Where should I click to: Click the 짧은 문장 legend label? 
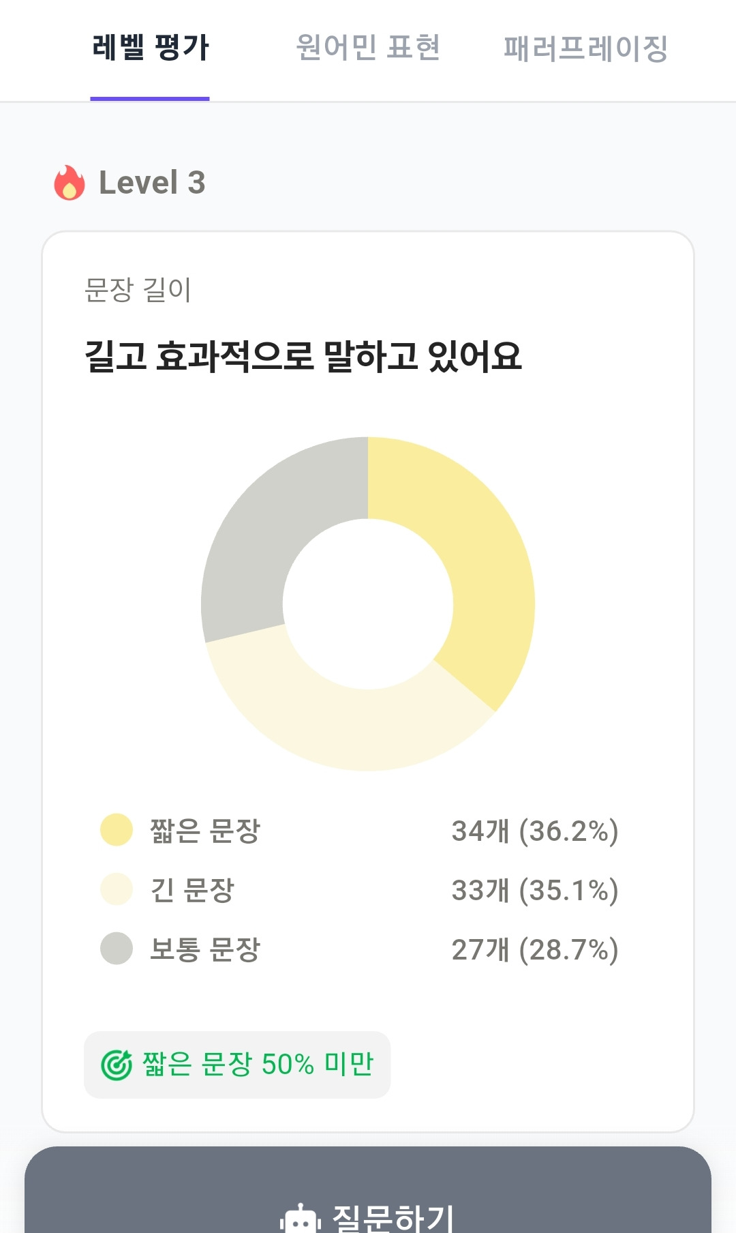(x=205, y=831)
